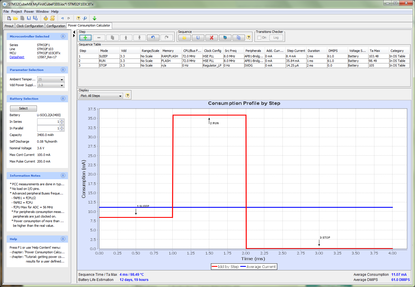Select the Power Consumption Calculator tab
This screenshot has height=287, width=415.
point(89,25)
